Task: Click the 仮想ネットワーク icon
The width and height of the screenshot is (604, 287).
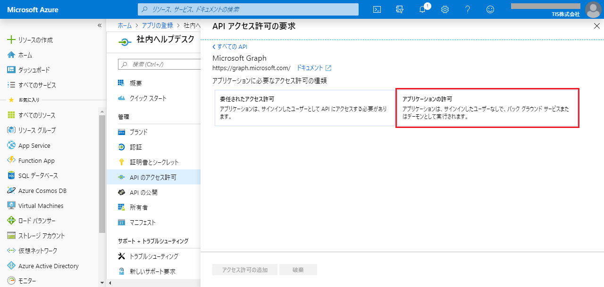Action: 11,251
